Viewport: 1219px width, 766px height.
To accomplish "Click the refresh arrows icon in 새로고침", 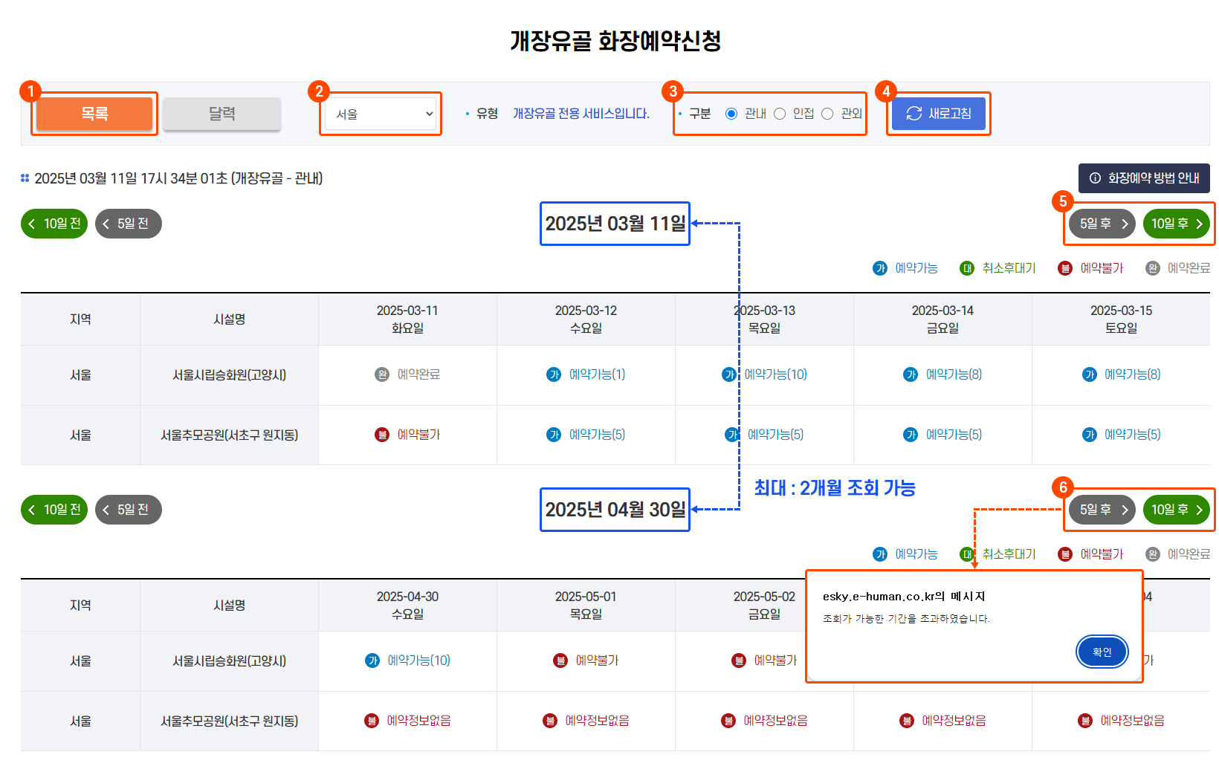I will (914, 114).
